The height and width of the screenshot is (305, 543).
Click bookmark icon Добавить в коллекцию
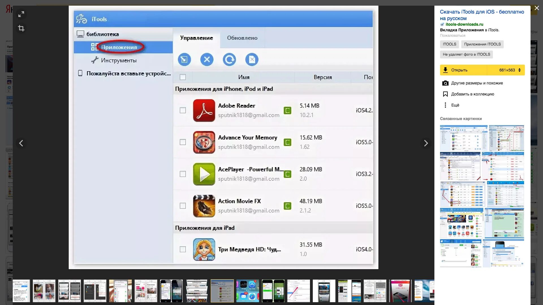tap(445, 94)
